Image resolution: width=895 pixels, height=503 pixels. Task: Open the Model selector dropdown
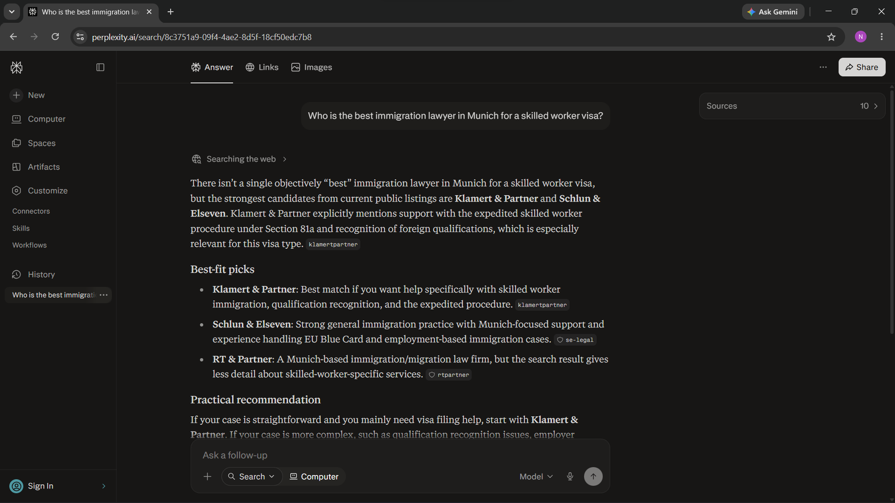click(x=536, y=476)
